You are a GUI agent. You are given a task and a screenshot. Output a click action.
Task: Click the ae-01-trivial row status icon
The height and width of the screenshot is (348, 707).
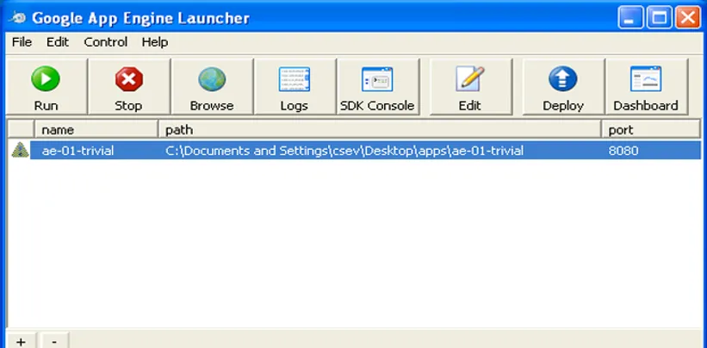tap(20, 150)
